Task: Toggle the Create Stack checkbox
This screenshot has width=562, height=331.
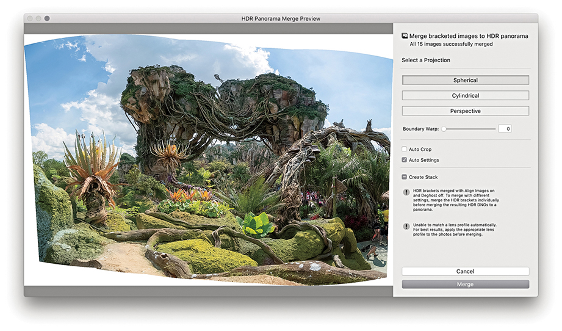Action: (x=405, y=177)
